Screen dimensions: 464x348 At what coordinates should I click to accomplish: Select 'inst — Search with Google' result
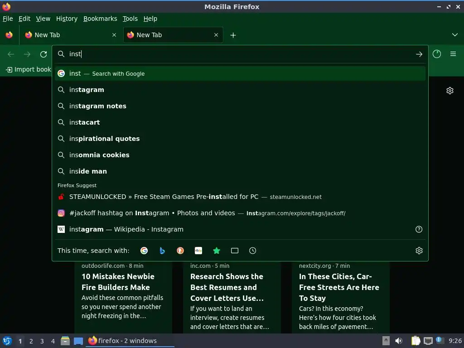pos(240,74)
